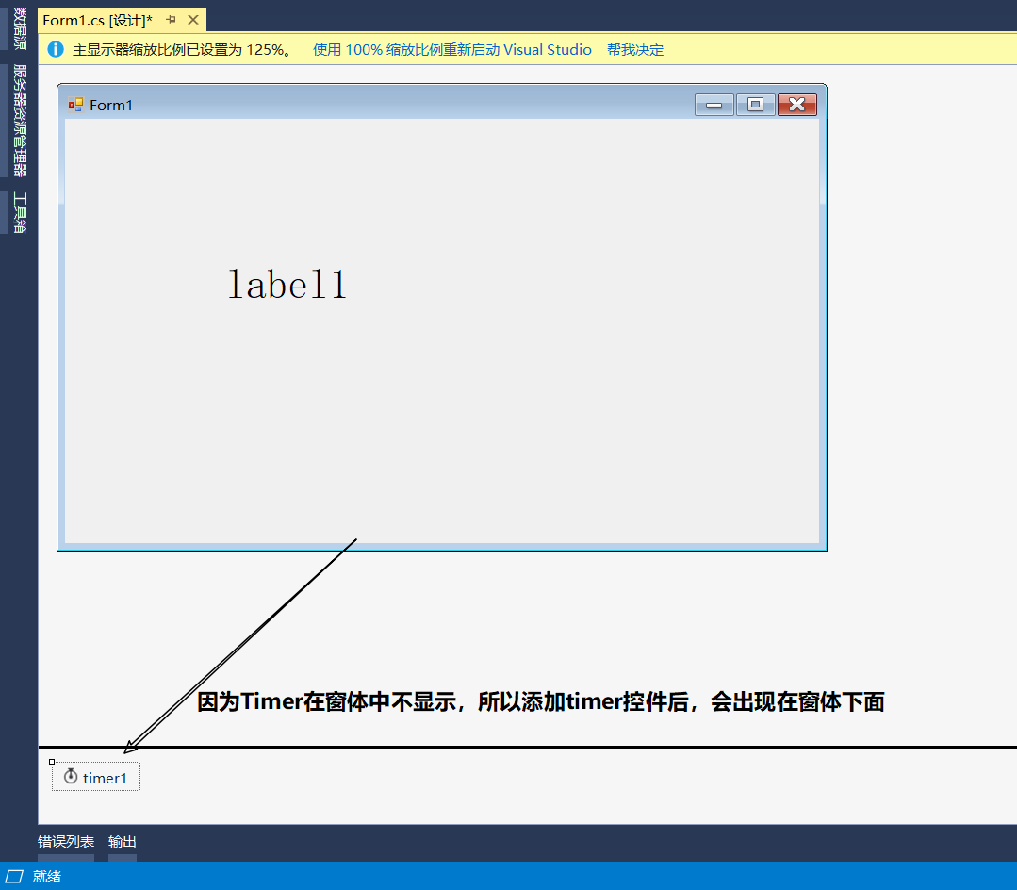Open the 输出 panel tab
The height and width of the screenshot is (890, 1017).
click(122, 841)
